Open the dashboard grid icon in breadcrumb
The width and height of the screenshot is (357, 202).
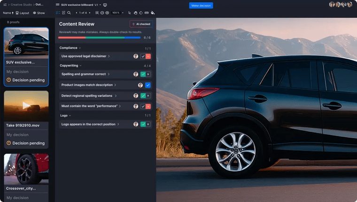pyautogui.click(x=5, y=5)
